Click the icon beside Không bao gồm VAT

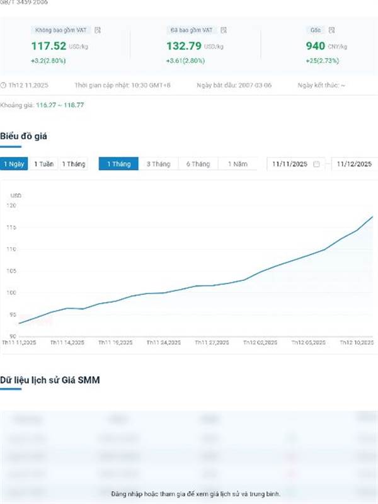(x=97, y=30)
